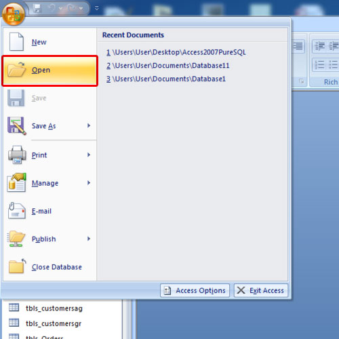Viewport: 339px width, 339px height.
Task: Click the Close Database folder icon
Action: (x=17, y=266)
